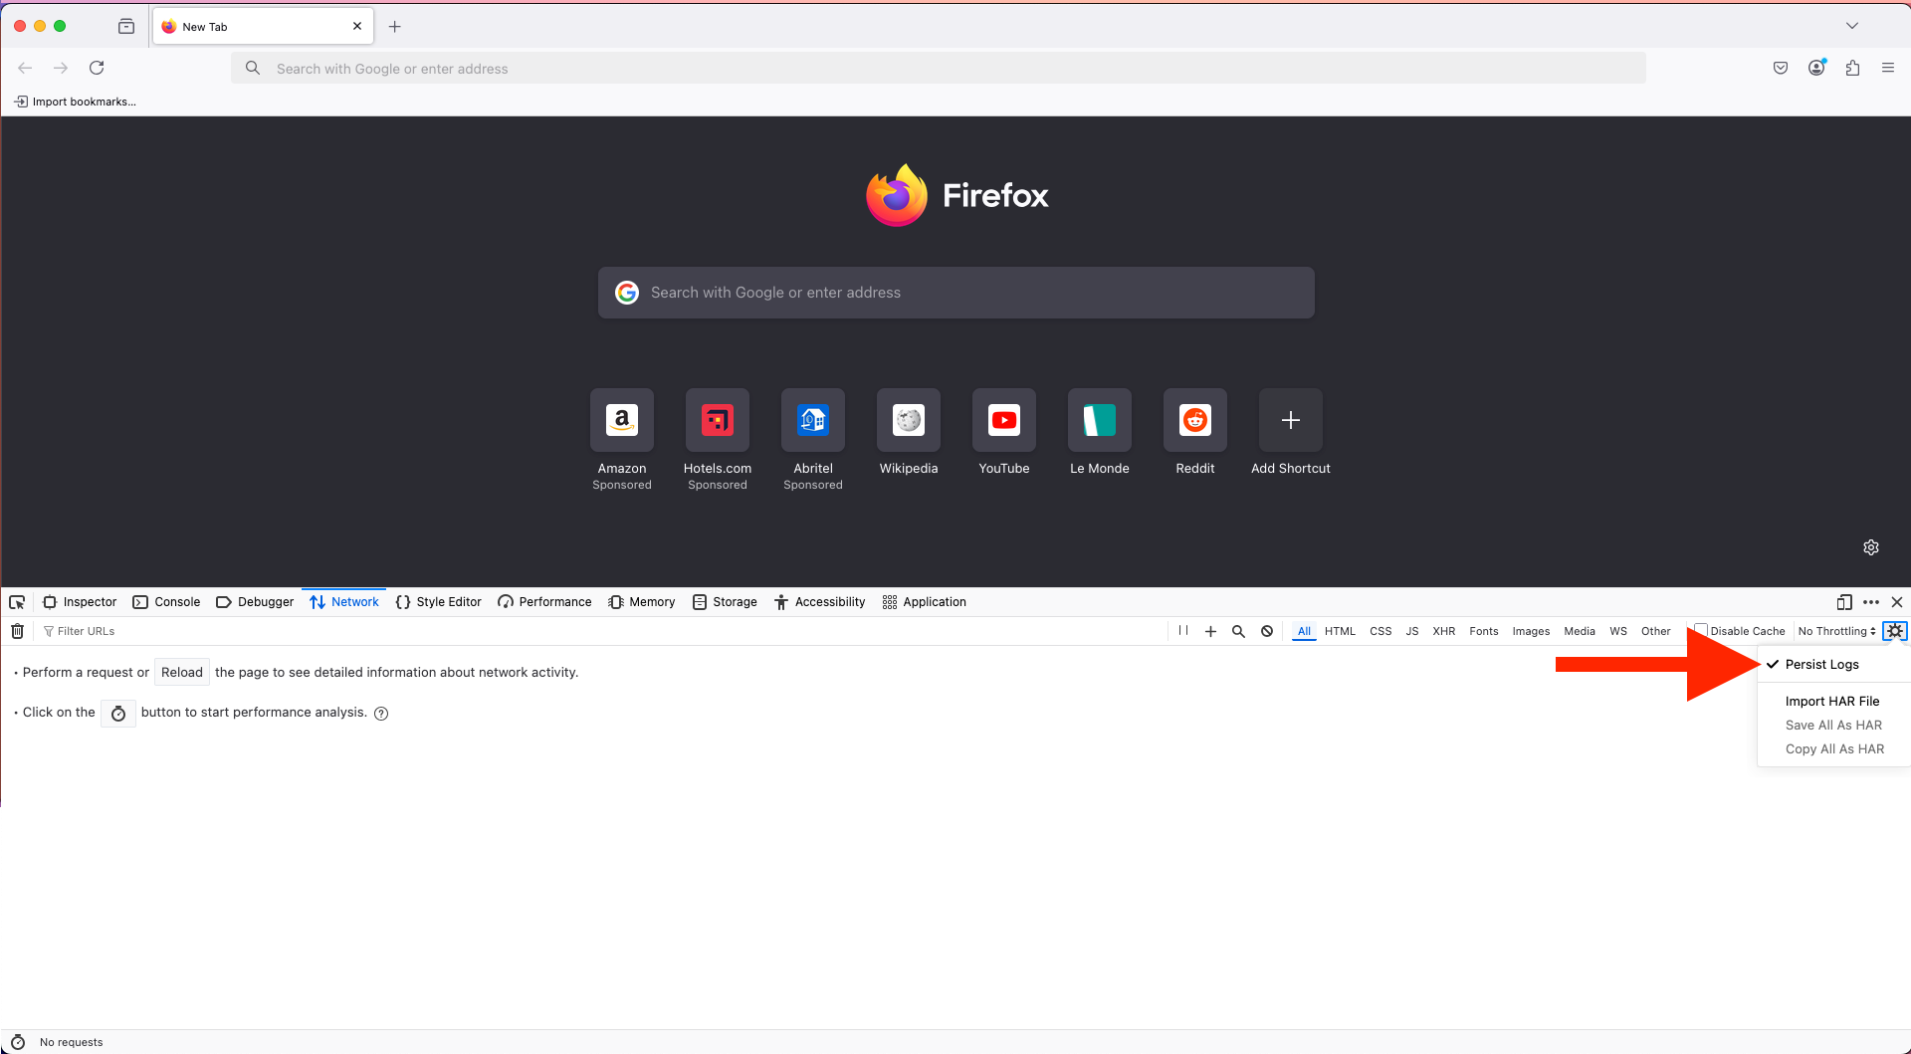Choose Import HAR File menu item

1832,701
